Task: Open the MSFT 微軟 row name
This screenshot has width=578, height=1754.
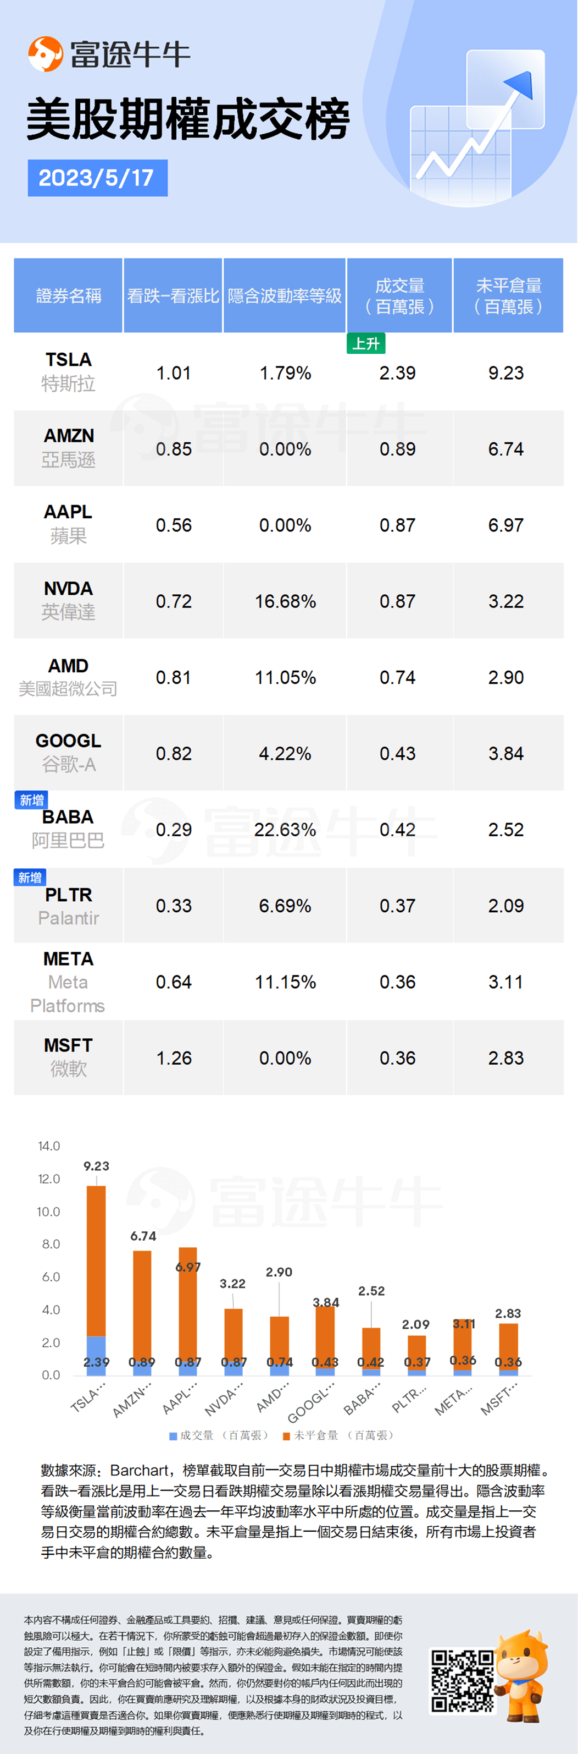Action: point(68,1057)
